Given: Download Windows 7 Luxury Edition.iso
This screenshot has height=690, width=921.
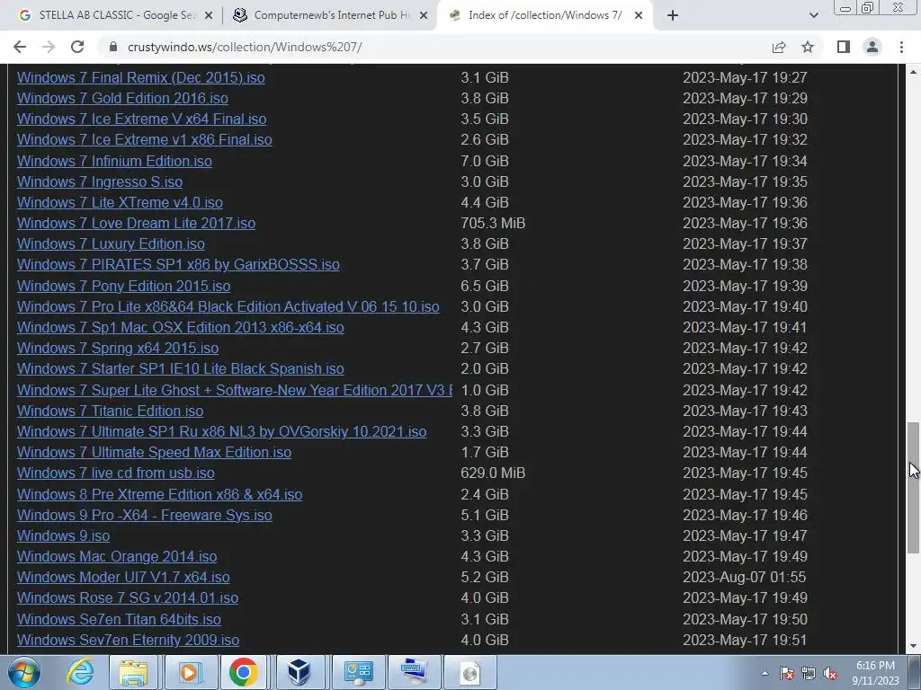Looking at the screenshot, I should [x=111, y=243].
